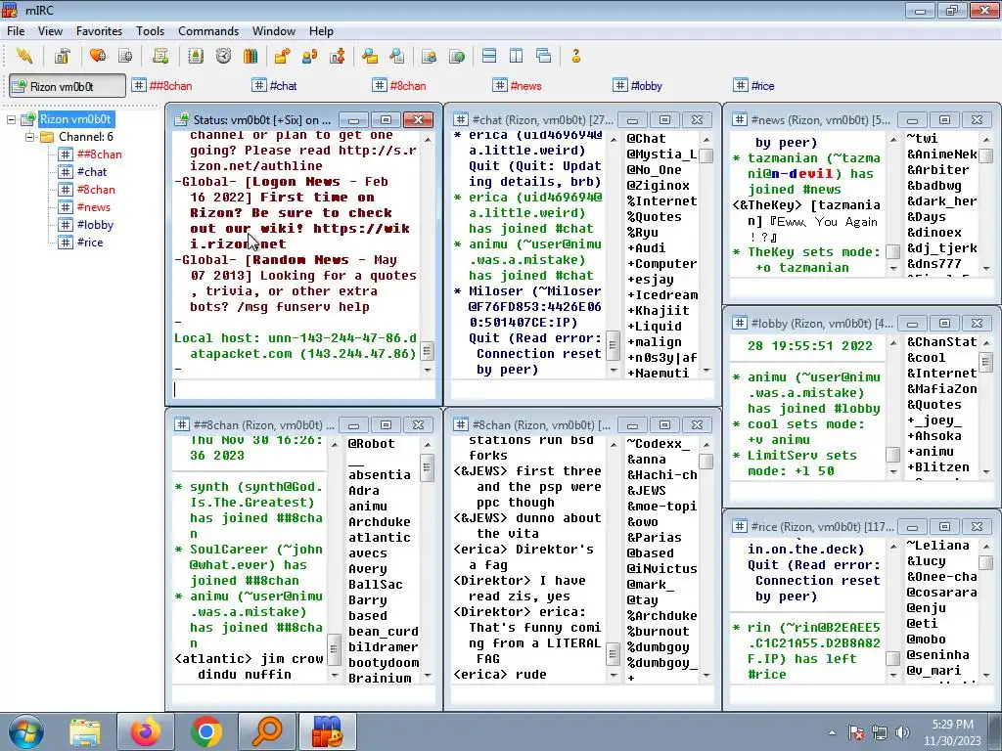
Task: Click the DCC Send file toolbar icon
Action: (282, 56)
